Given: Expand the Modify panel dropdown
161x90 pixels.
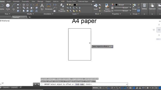Looking at the screenshot, I should coord(30,14).
